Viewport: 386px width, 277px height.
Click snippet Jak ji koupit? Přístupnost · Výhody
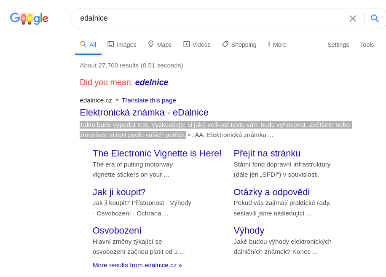coord(142,203)
